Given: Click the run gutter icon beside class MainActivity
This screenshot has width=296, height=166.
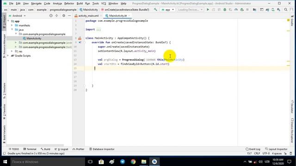Looking at the screenshot, I should (80, 38).
